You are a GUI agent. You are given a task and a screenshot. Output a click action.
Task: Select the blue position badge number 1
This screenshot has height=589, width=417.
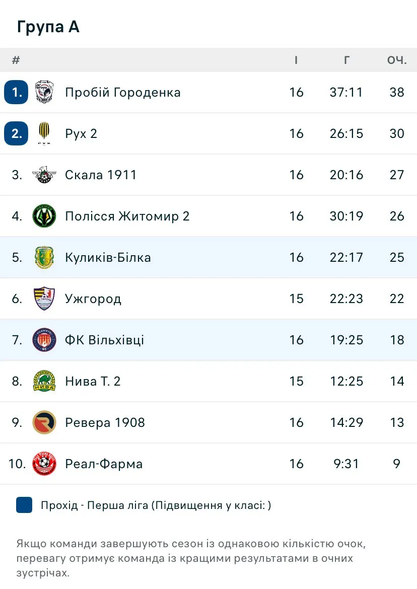click(16, 92)
